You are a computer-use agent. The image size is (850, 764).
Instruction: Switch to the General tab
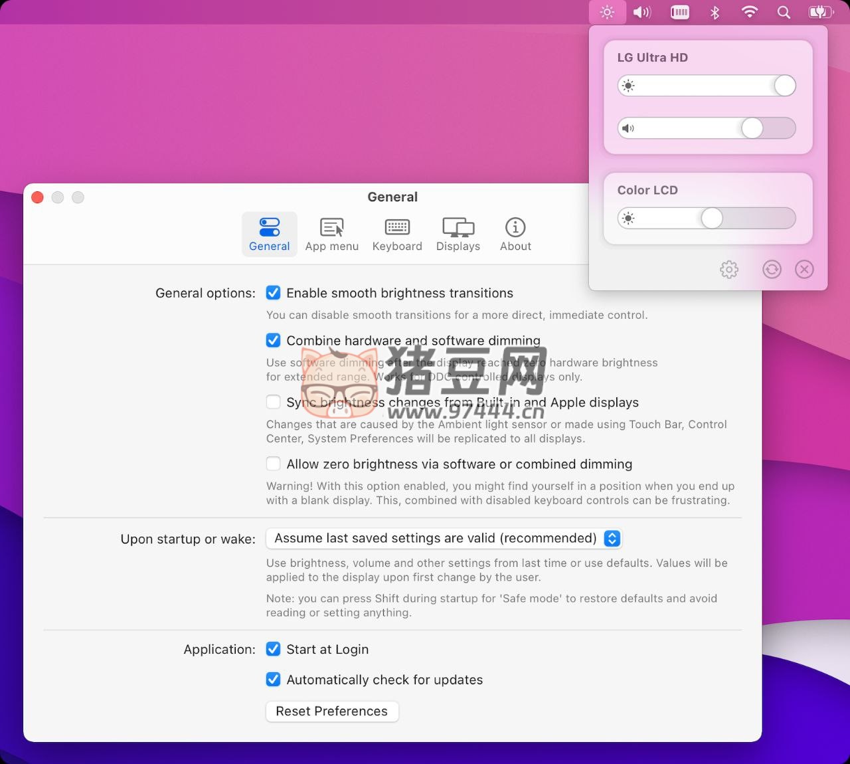269,233
